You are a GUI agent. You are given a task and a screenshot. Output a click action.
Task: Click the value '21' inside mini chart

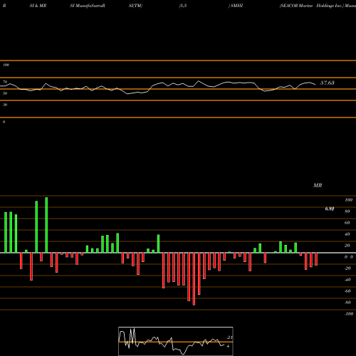[x=229, y=337]
